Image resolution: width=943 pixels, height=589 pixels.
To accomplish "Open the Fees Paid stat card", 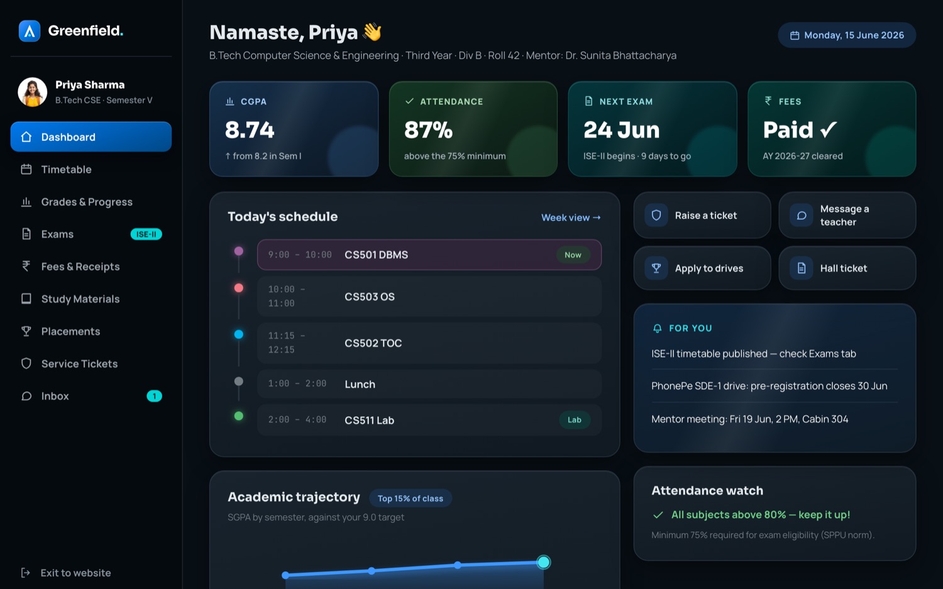I will coord(832,129).
